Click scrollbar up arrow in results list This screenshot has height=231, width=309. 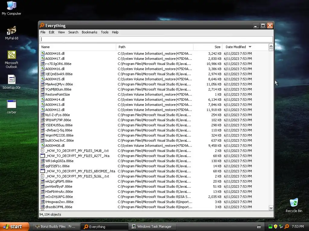[271, 46]
